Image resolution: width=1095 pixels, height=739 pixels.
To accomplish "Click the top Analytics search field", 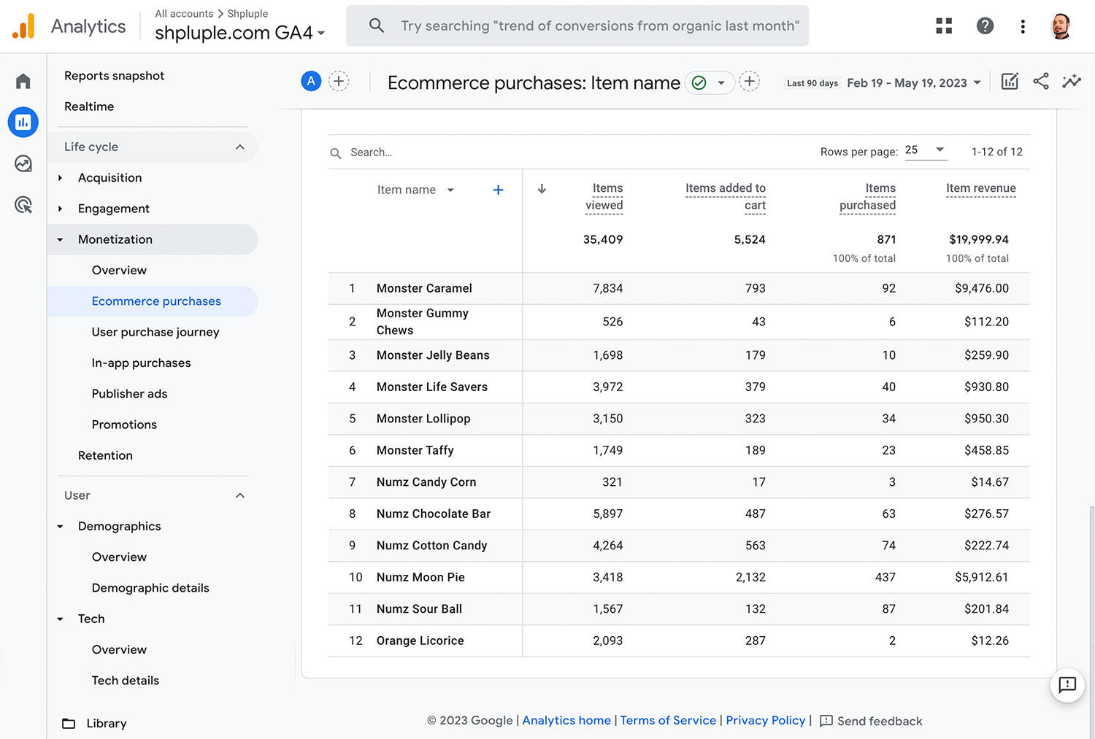I will pos(577,26).
